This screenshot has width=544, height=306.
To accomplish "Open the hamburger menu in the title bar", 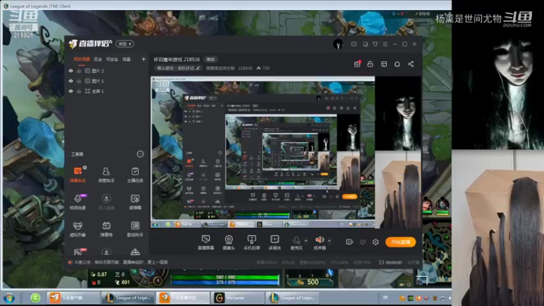I will point(385,44).
